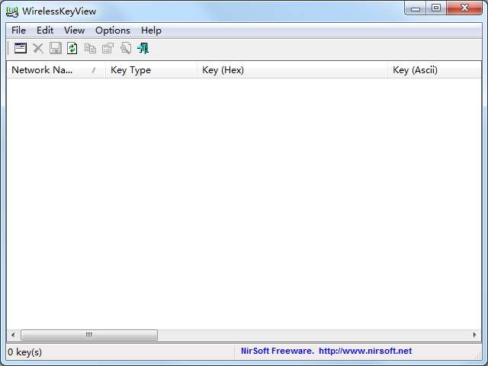Click the scrollbar right arrow
This screenshot has height=366, width=488.
(474, 335)
